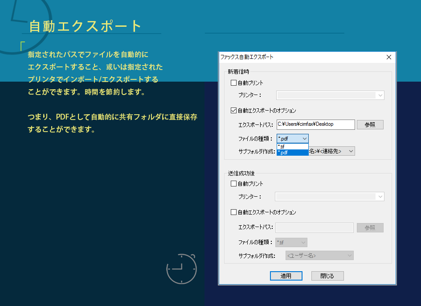
Task: Click エクスポートパス field with C:¥Users¥cimfax¥Desktop
Action: [x=316, y=124]
